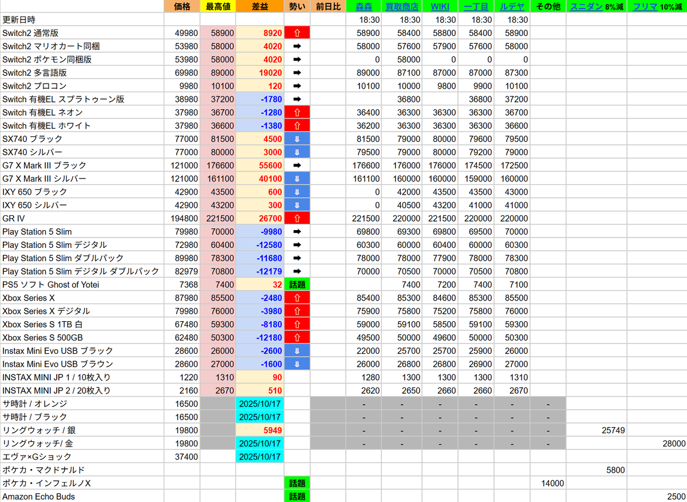687x502 pixels.
Task: Select the 2500 cell for Amazon Echo Buds
Action: coord(657,496)
